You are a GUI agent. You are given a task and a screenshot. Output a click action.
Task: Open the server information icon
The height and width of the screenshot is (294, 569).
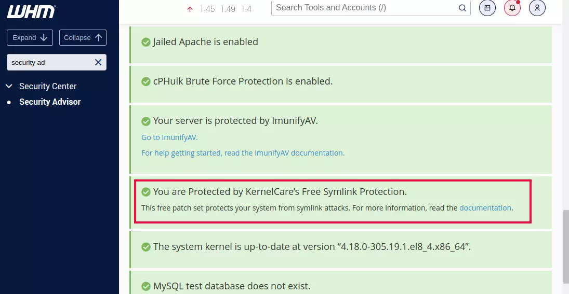[487, 8]
